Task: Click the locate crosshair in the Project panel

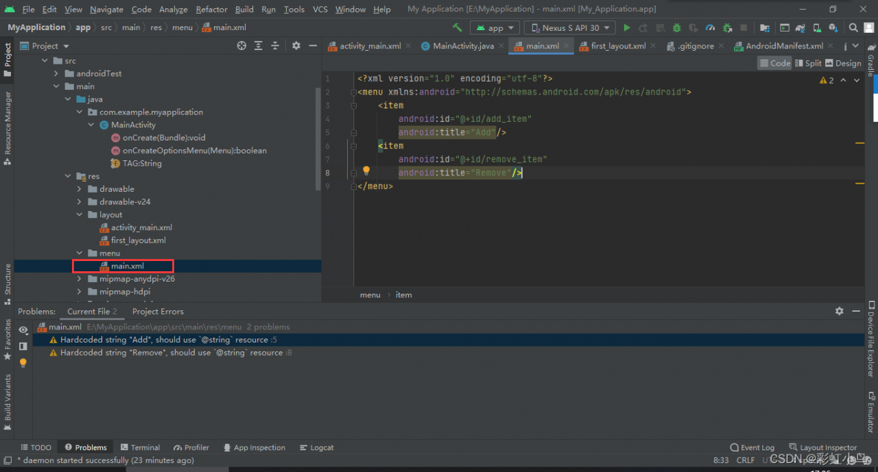Action: pos(241,46)
